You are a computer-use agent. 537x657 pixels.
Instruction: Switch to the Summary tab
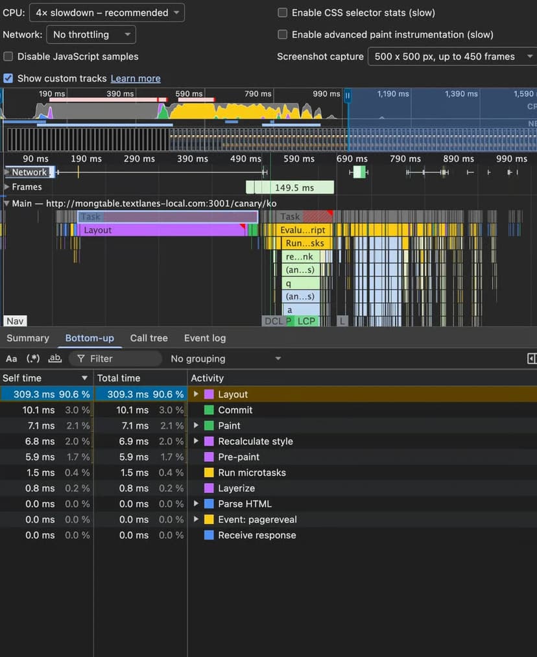pos(28,338)
